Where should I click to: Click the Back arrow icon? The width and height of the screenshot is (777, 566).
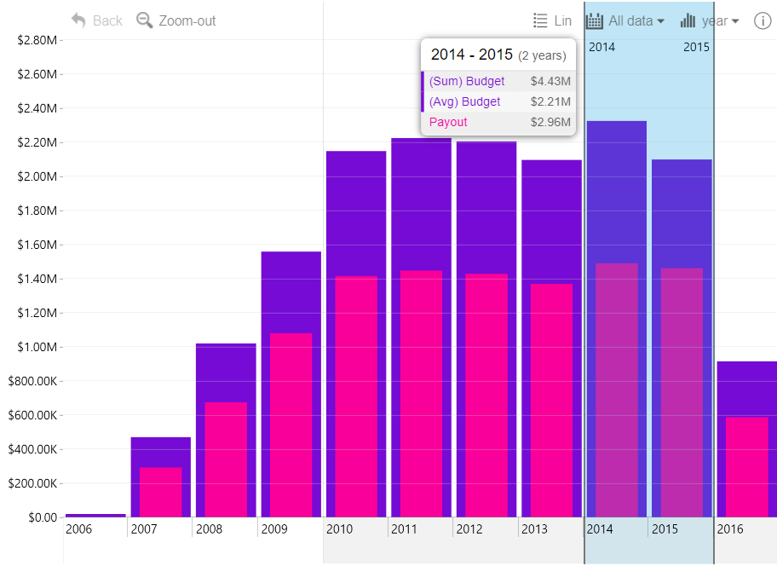pyautogui.click(x=78, y=20)
